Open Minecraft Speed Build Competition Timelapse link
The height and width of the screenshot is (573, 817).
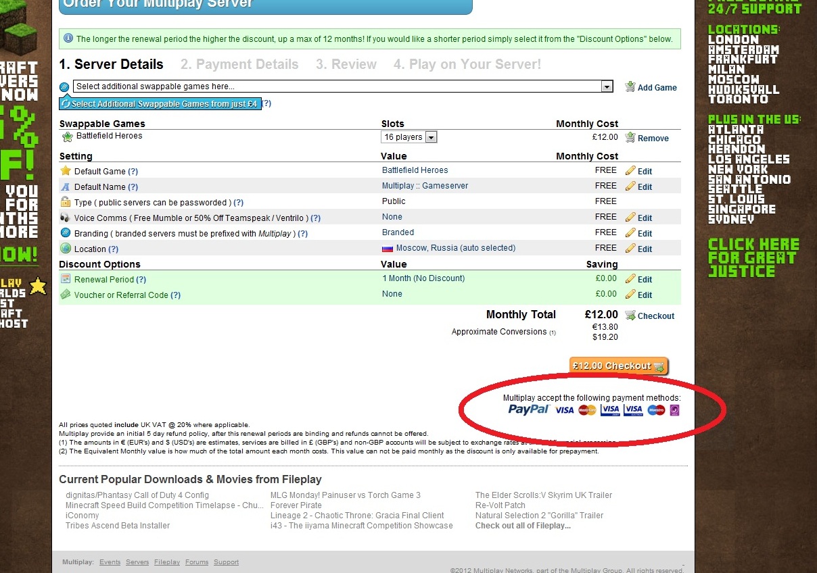point(164,505)
